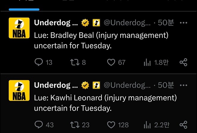Click the 50분 timestamp on Beal tweet
This screenshot has height=133, width=197.
coord(166,23)
